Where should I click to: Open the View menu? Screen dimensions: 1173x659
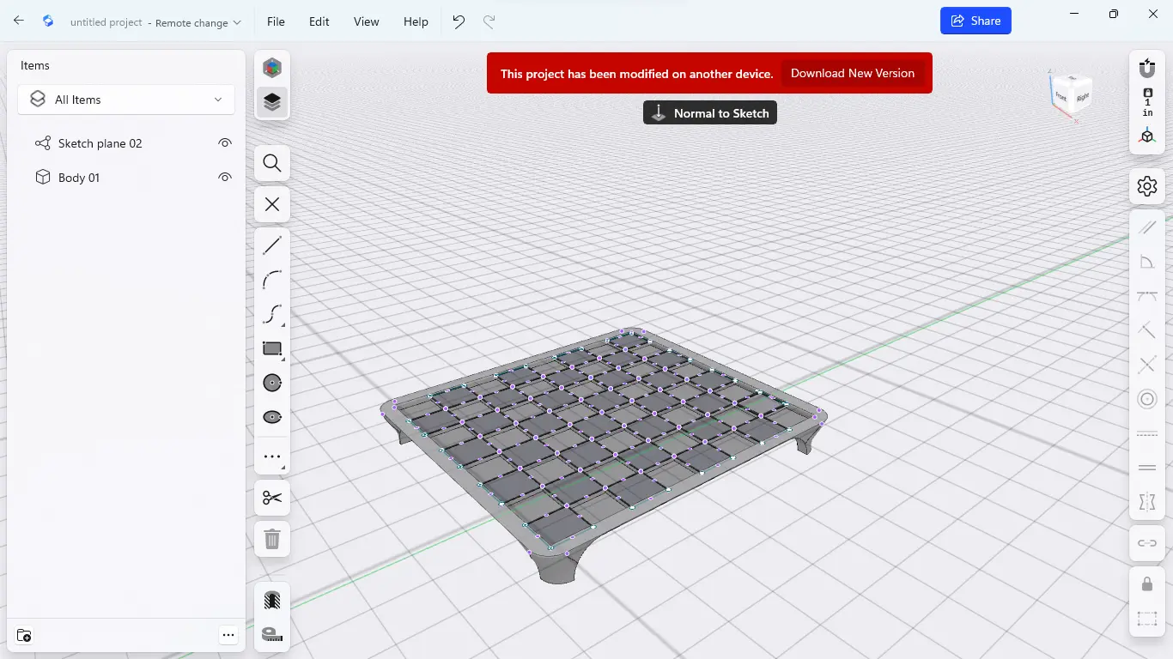tap(367, 21)
